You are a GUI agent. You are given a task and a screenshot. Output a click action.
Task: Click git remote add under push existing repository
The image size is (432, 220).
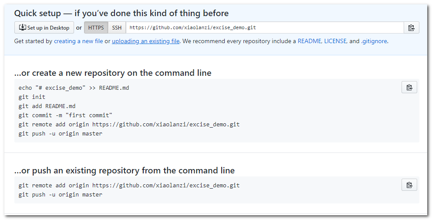[129, 185]
